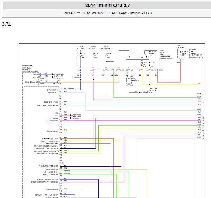Click the "ACC PWR SPLY" pin label
The image size is (211, 198).
click(52, 121)
